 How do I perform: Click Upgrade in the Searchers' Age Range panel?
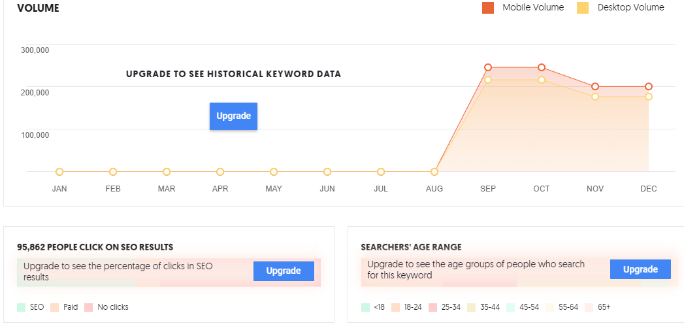click(x=640, y=269)
